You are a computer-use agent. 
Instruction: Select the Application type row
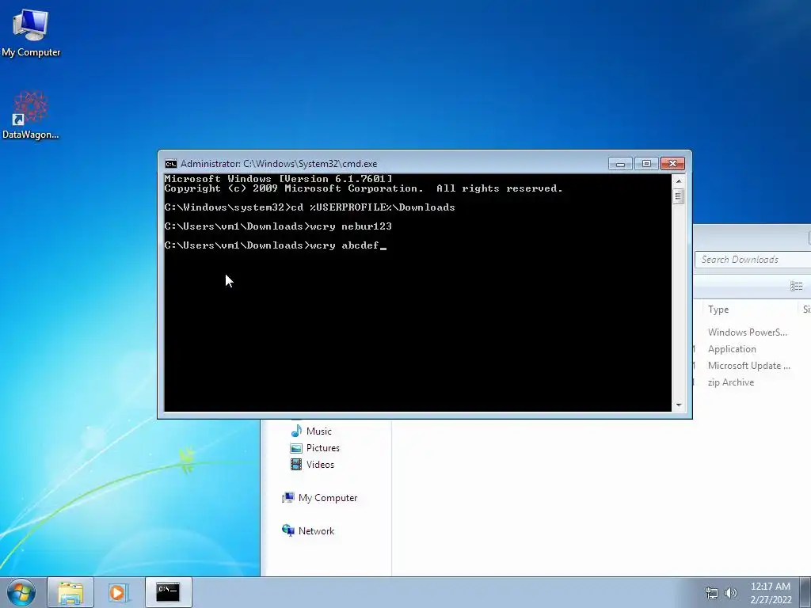(732, 349)
